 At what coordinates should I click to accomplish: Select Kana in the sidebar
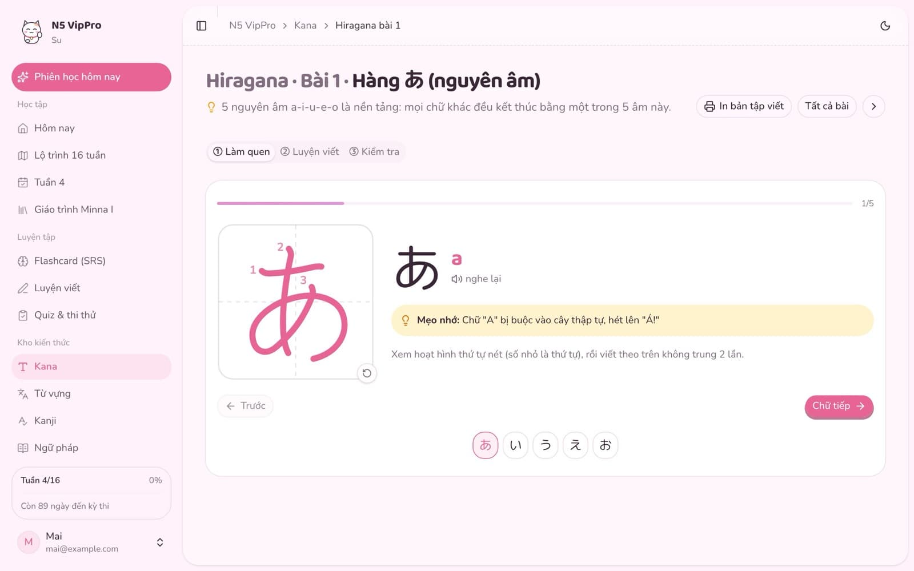[x=91, y=367]
